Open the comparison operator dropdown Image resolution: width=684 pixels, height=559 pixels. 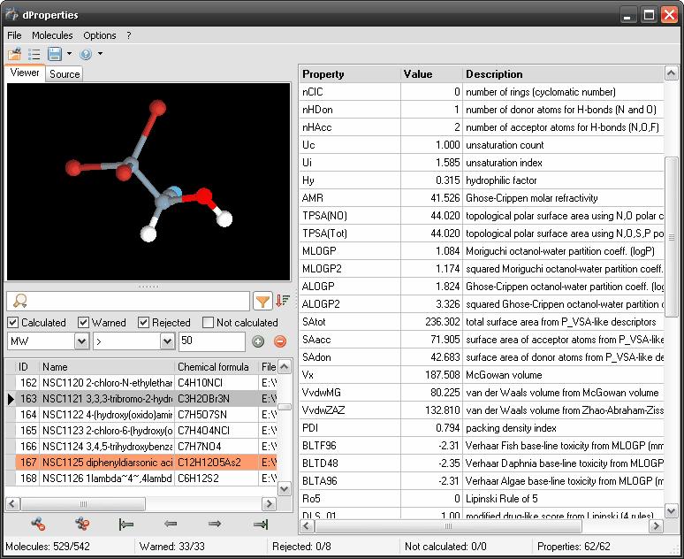(x=168, y=341)
